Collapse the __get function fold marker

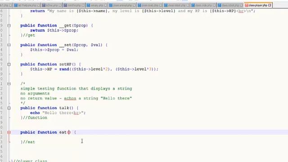[x=9, y=26]
